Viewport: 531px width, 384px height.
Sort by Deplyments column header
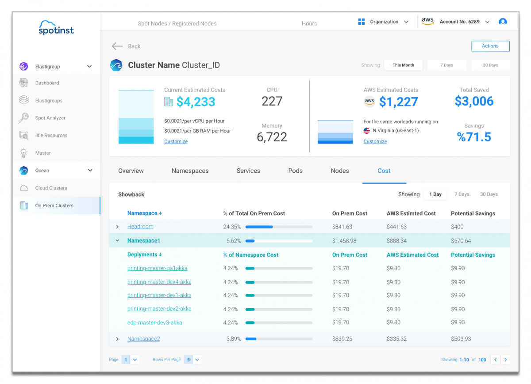(x=144, y=255)
